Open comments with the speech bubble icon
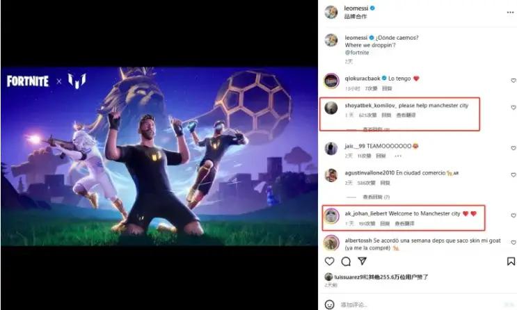The image size is (517, 310). tap(346, 261)
